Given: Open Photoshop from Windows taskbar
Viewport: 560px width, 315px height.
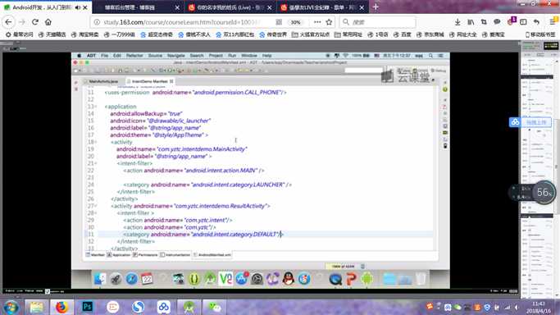Looking at the screenshot, I should (x=87, y=307).
